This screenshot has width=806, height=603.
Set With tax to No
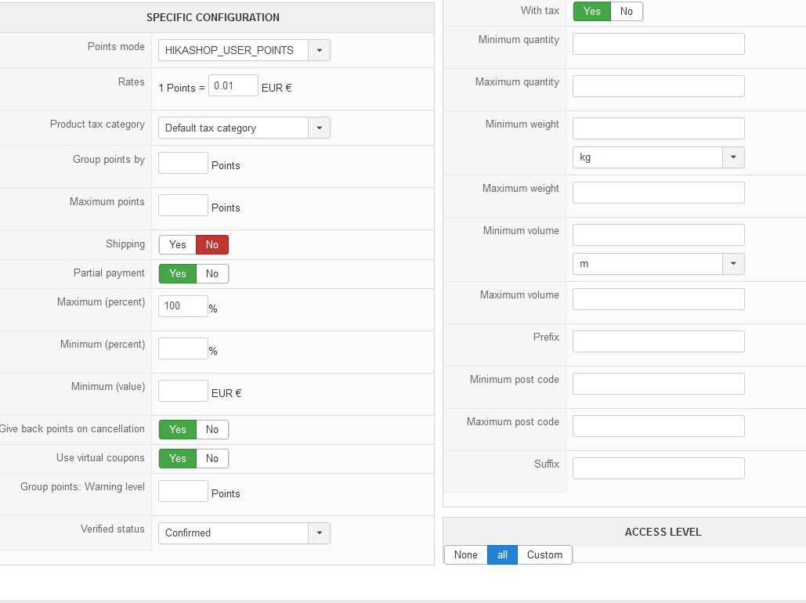tap(627, 11)
